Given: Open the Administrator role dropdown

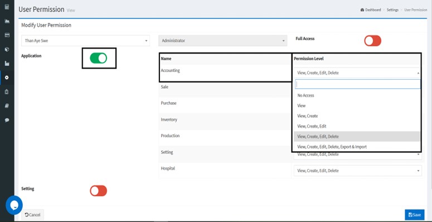Looking at the screenshot, I should click(222, 41).
